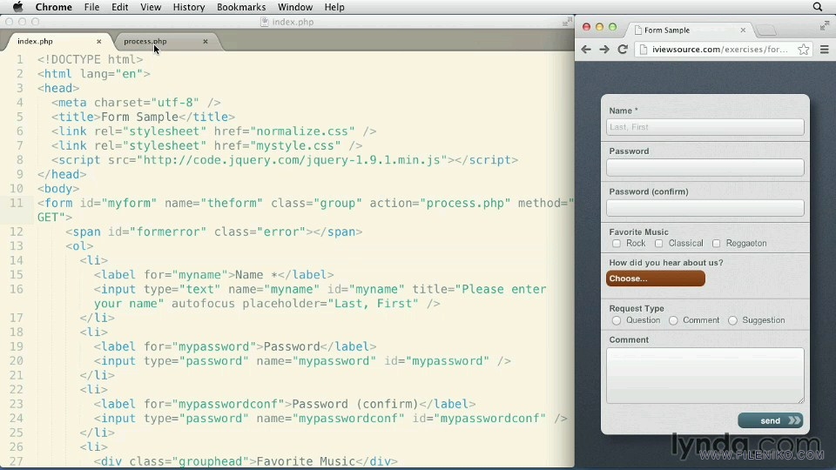Toggle fullscreen on the editor window

coord(567,22)
